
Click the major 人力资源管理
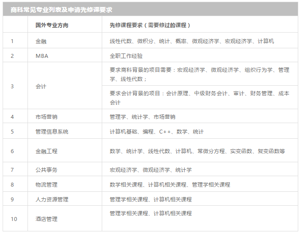52,199
